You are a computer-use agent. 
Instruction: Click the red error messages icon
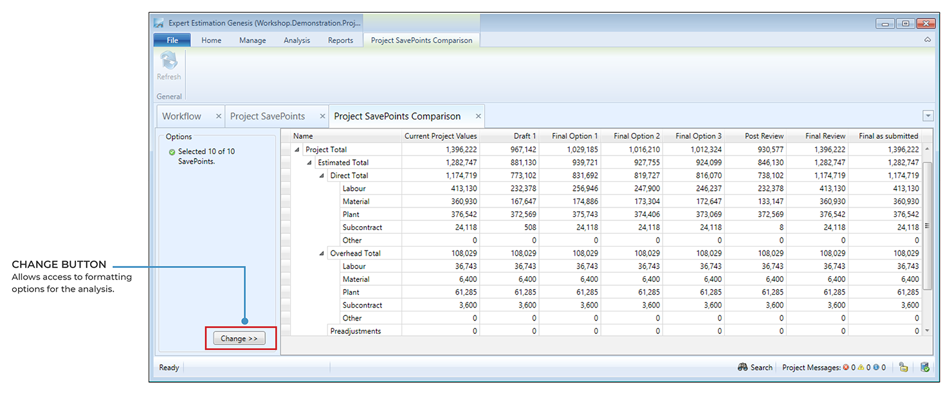[846, 368]
